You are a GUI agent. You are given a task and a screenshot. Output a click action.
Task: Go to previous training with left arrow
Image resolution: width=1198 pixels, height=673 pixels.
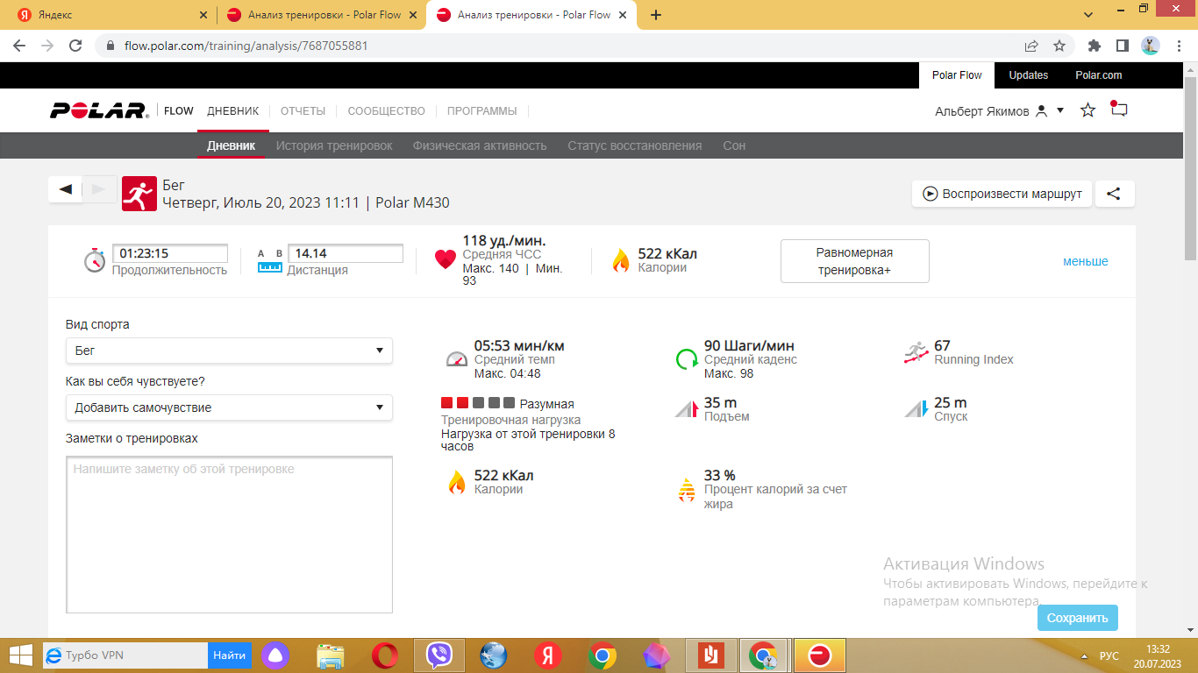66,188
